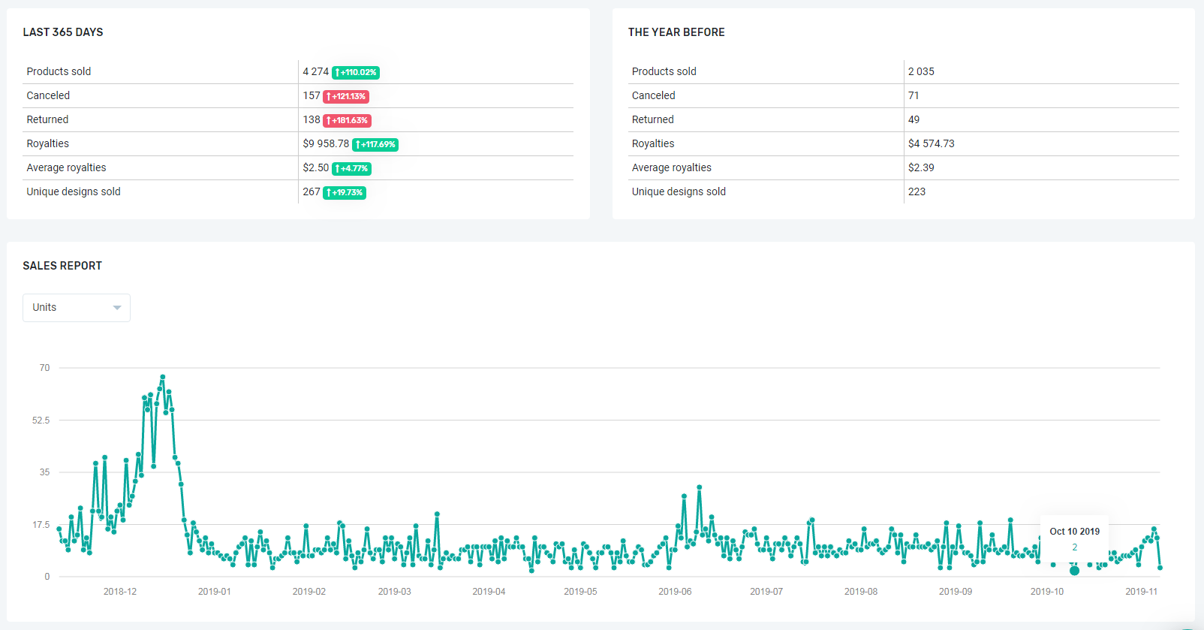Screen dimensions: 1204x630
Task: Click The Year Before panel heading
Action: pyautogui.click(x=676, y=32)
